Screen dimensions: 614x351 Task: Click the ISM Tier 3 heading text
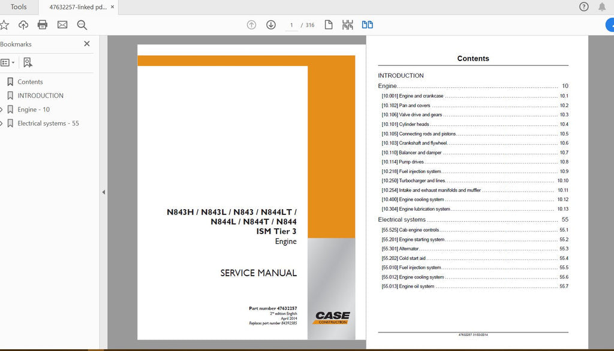click(276, 231)
